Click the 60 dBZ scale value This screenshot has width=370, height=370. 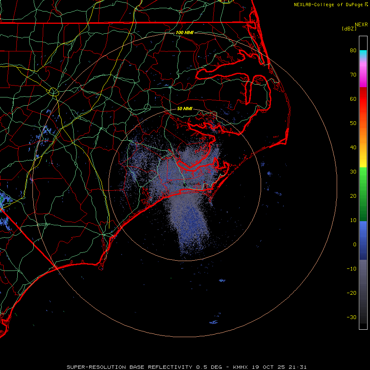click(353, 99)
